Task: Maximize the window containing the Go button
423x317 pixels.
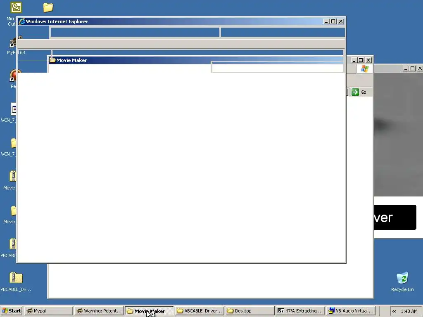Action: click(361, 60)
